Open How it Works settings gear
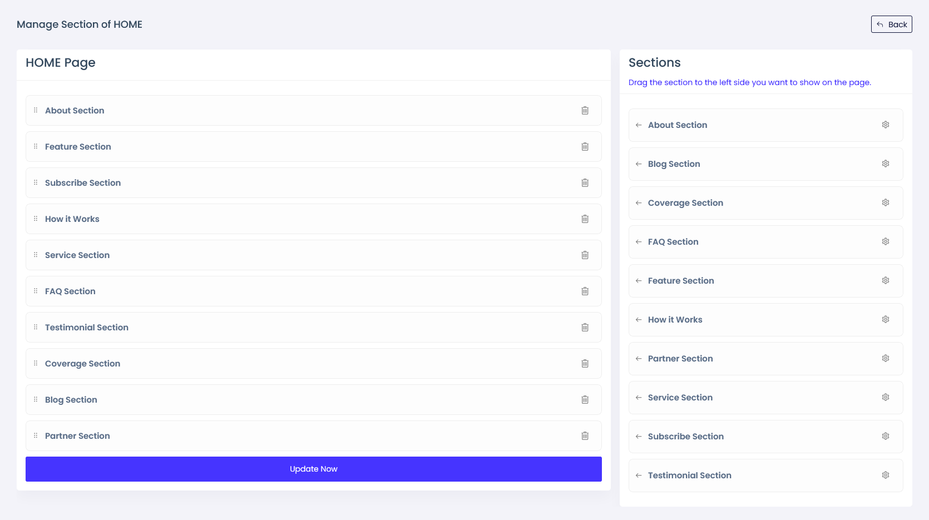The image size is (929, 520). [886, 320]
